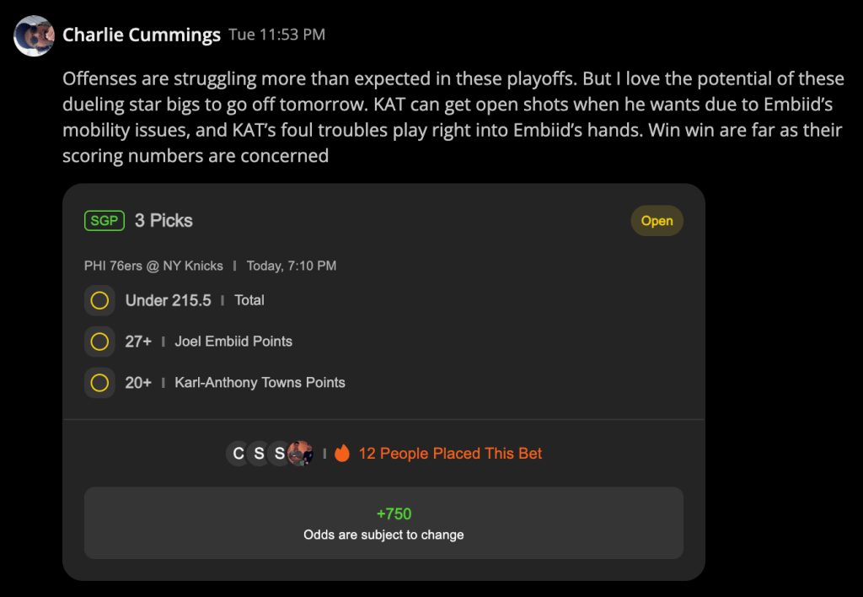The height and width of the screenshot is (597, 863).
Task: Select the Under 215.5 pick circle
Action: [99, 301]
